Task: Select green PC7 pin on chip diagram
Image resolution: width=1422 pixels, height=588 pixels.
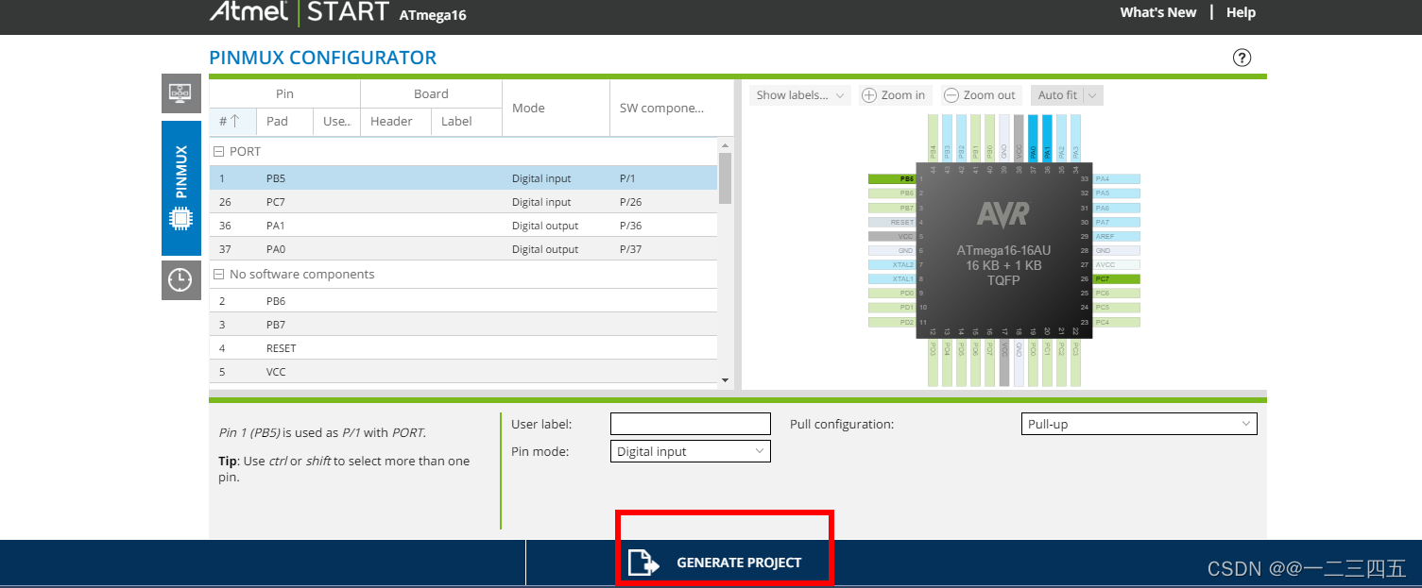Action: pyautogui.click(x=1117, y=278)
